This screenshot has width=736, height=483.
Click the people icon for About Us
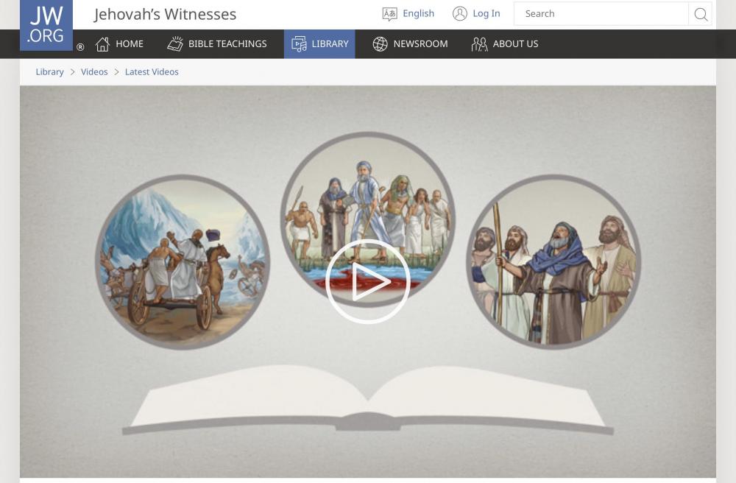tap(479, 44)
